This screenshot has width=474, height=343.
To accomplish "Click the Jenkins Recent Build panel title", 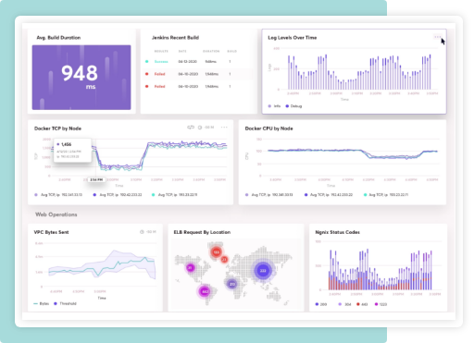I will point(175,38).
